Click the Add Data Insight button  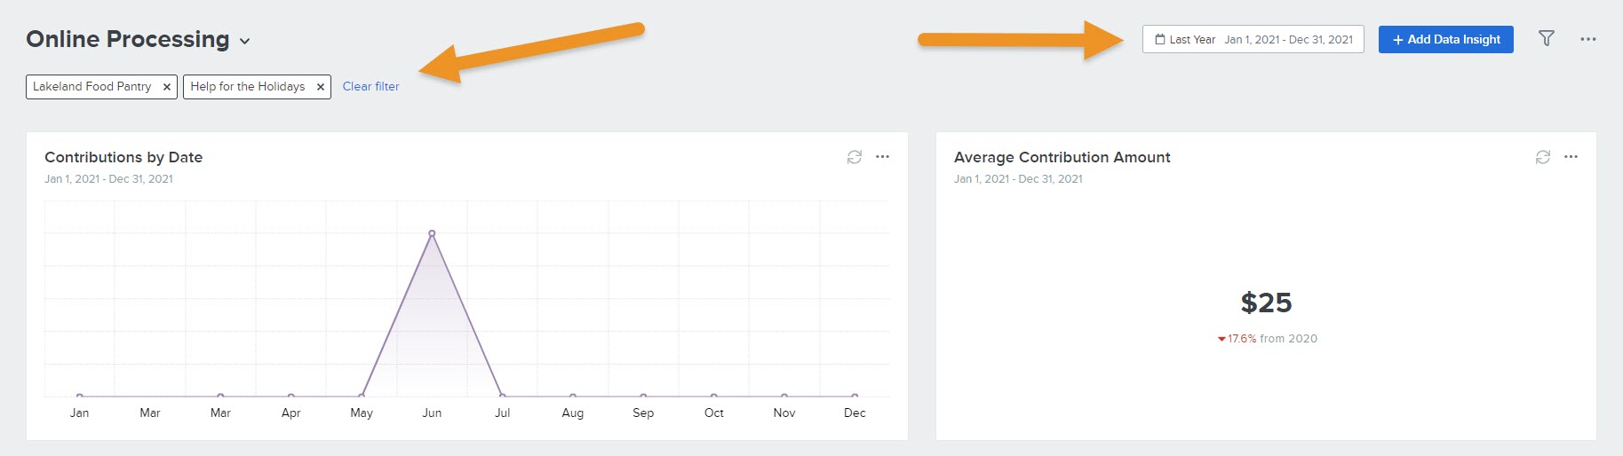click(x=1445, y=39)
